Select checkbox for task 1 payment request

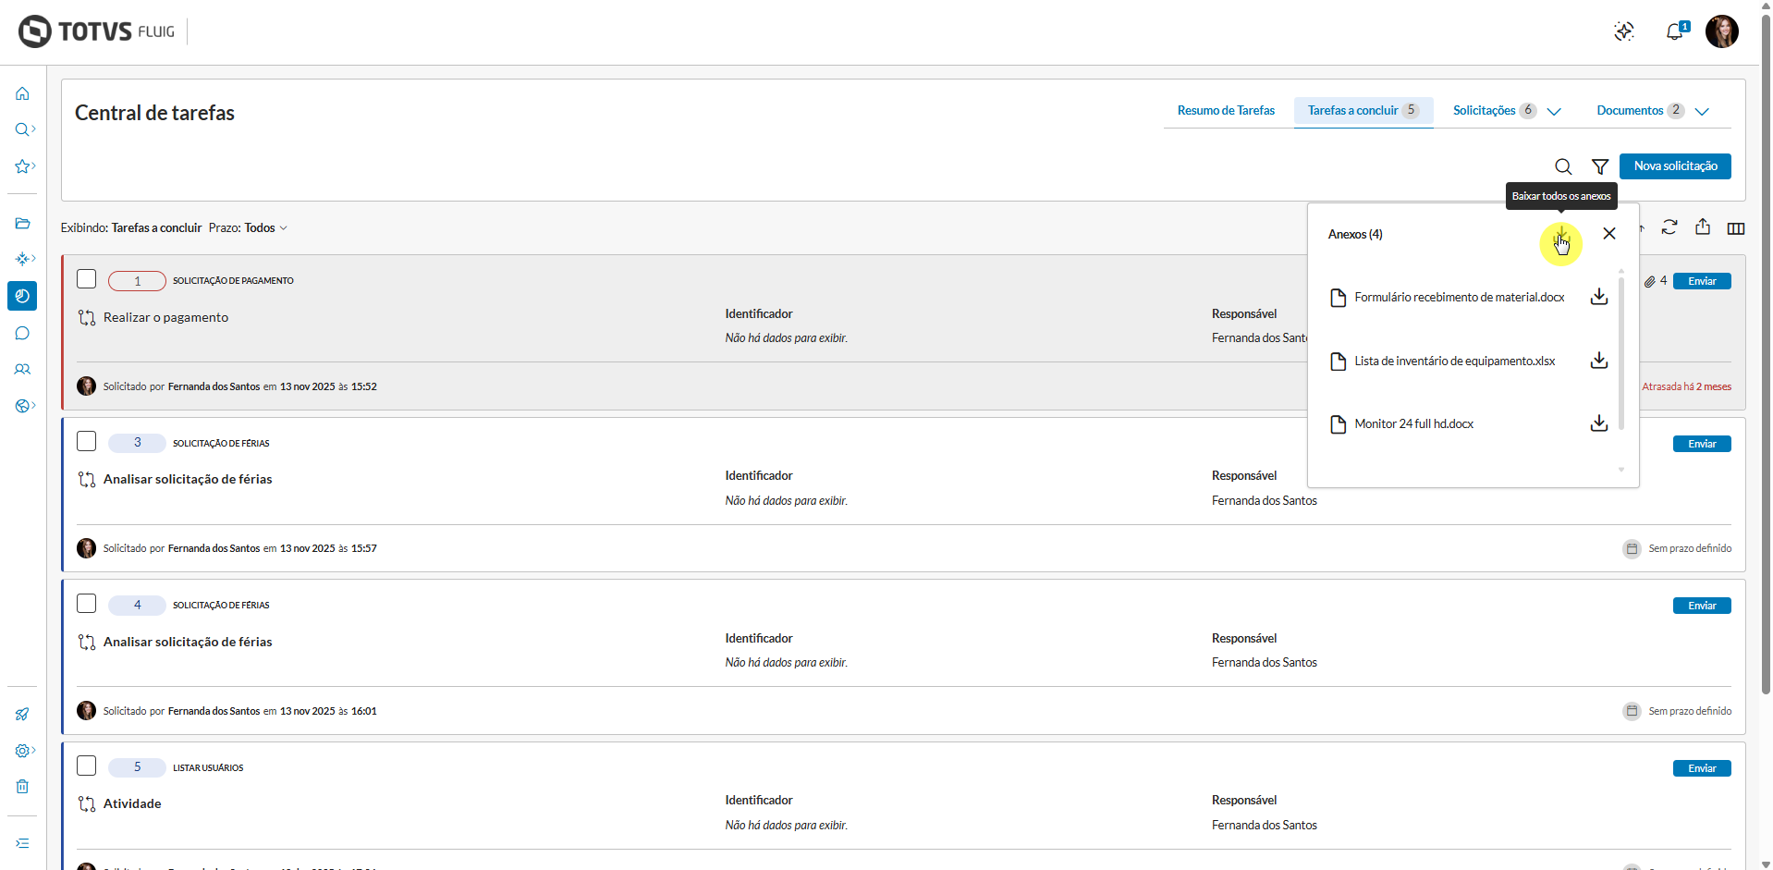click(87, 279)
